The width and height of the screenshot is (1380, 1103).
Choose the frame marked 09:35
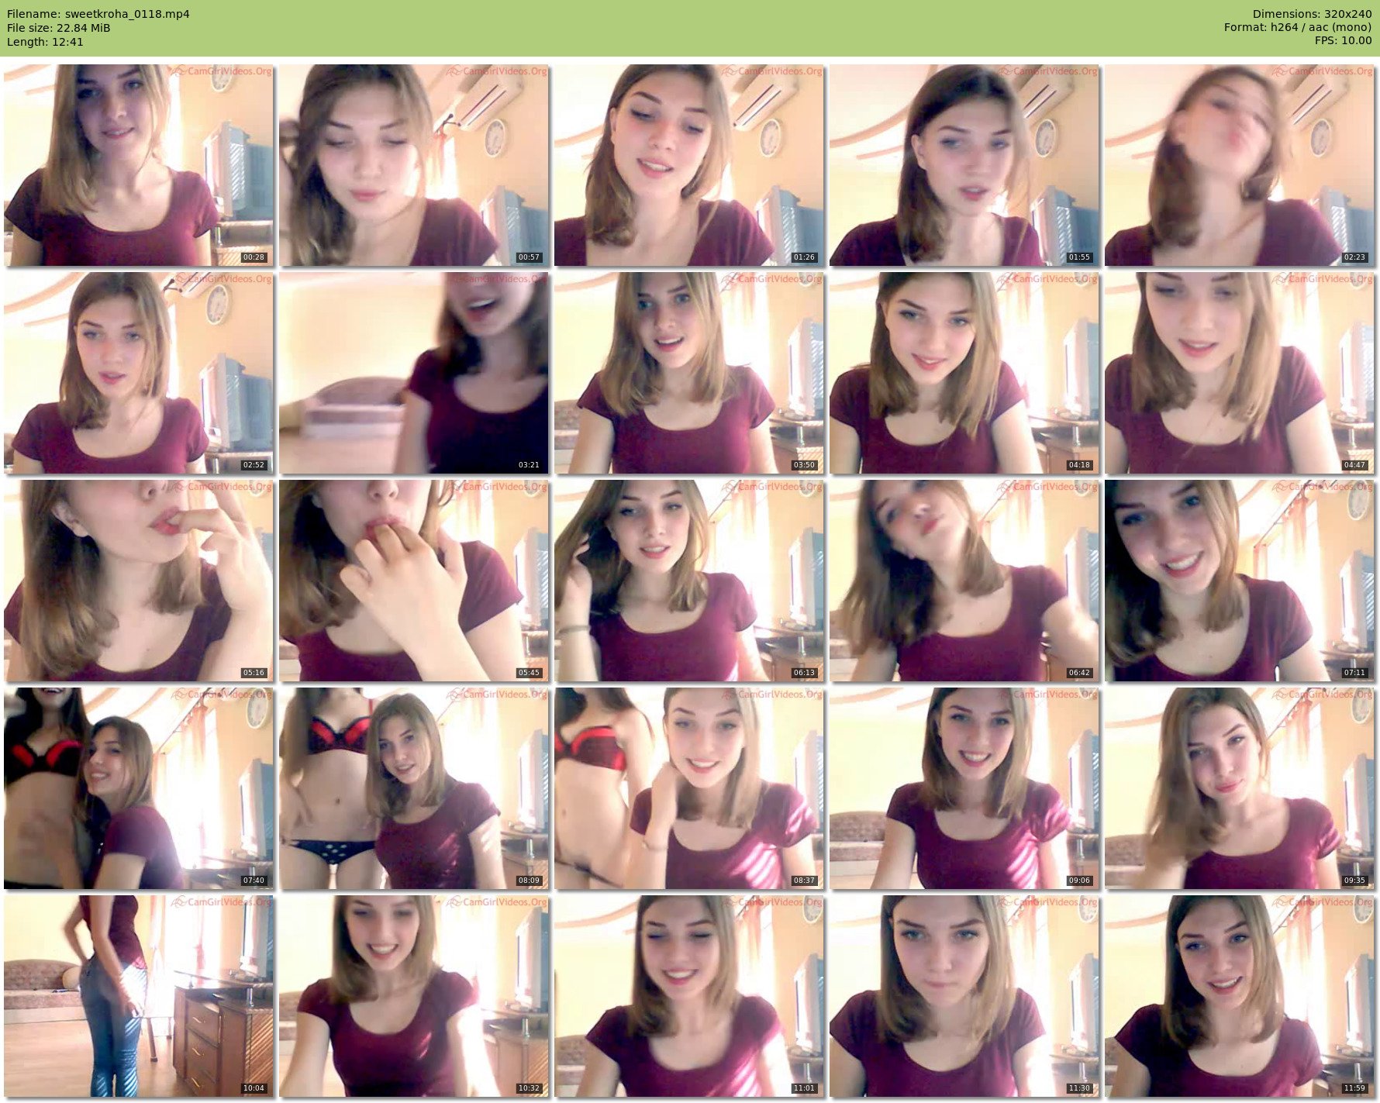[x=1240, y=788]
